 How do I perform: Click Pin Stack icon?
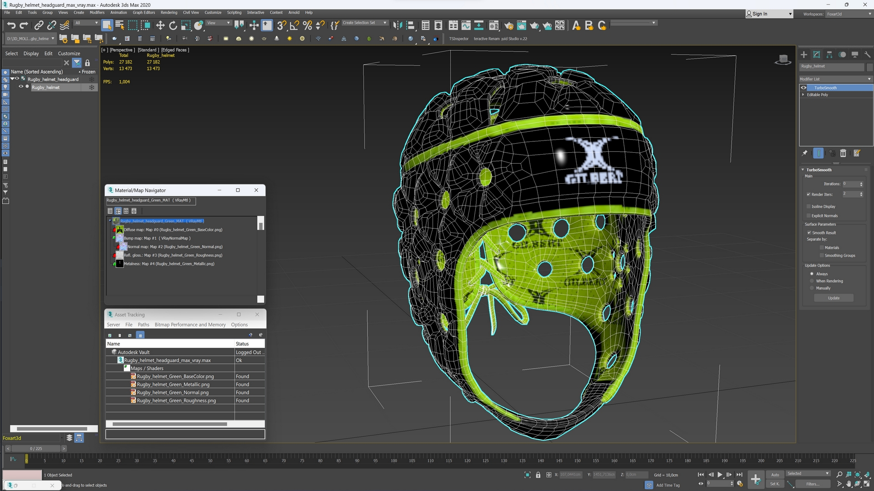click(x=805, y=153)
